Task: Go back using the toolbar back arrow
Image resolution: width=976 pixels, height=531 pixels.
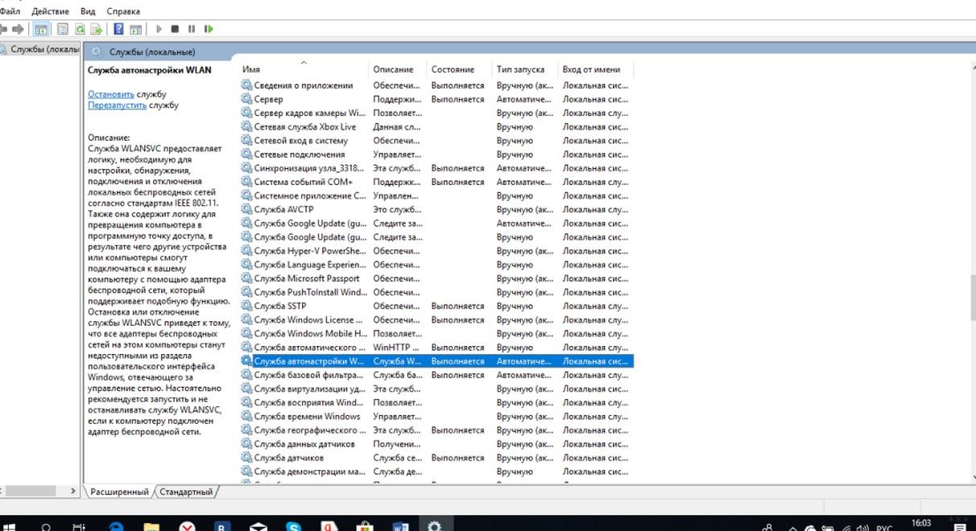Action: tap(3, 29)
